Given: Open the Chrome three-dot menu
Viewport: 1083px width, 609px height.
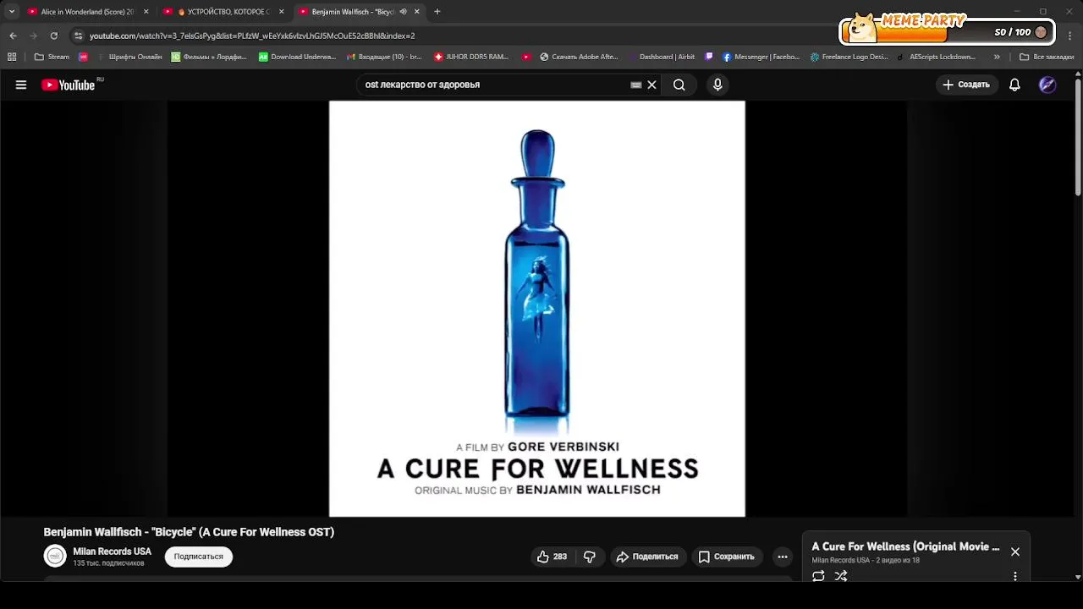Looking at the screenshot, I should [1069, 36].
